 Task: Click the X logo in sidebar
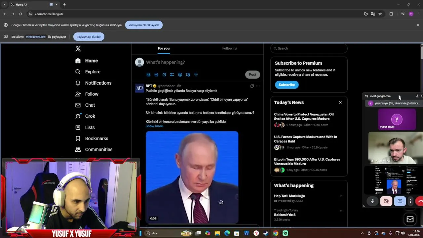pos(78,49)
